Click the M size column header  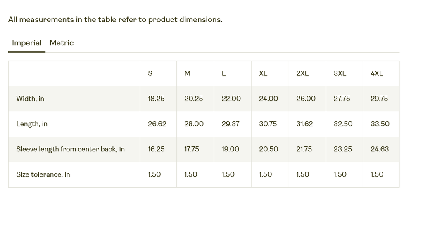187,73
